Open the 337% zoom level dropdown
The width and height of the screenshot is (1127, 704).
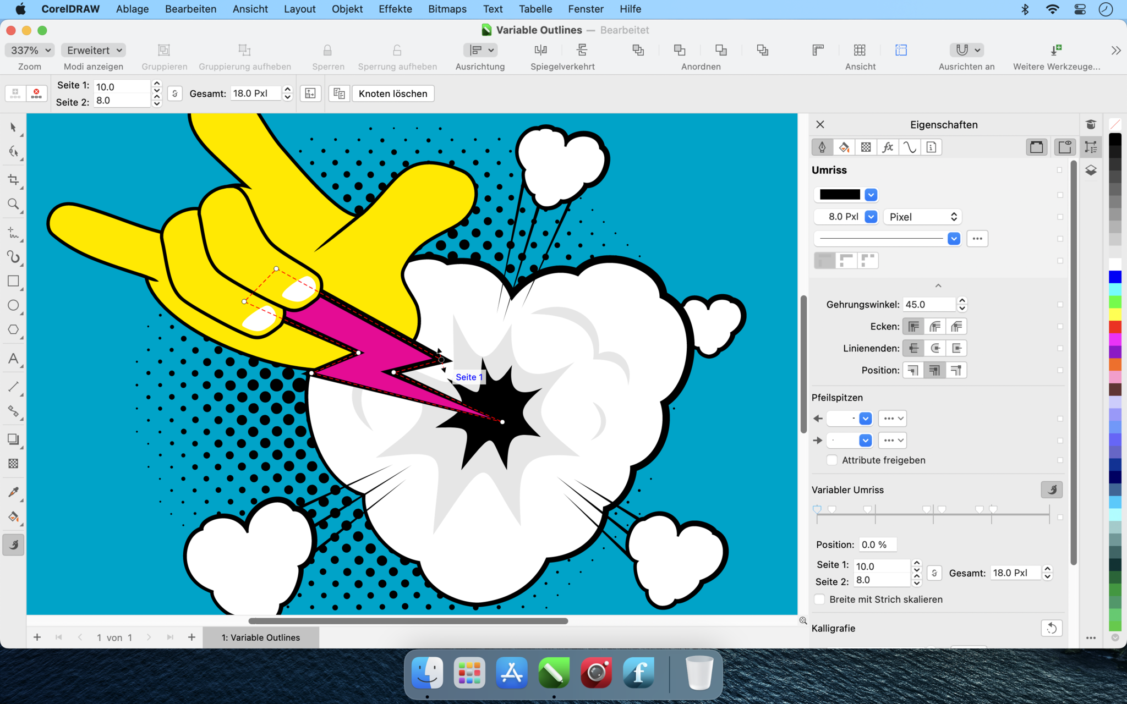(29, 50)
